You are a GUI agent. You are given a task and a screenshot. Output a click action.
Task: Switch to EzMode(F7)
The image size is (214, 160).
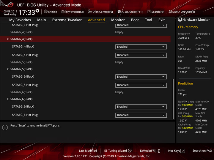coord(150,151)
